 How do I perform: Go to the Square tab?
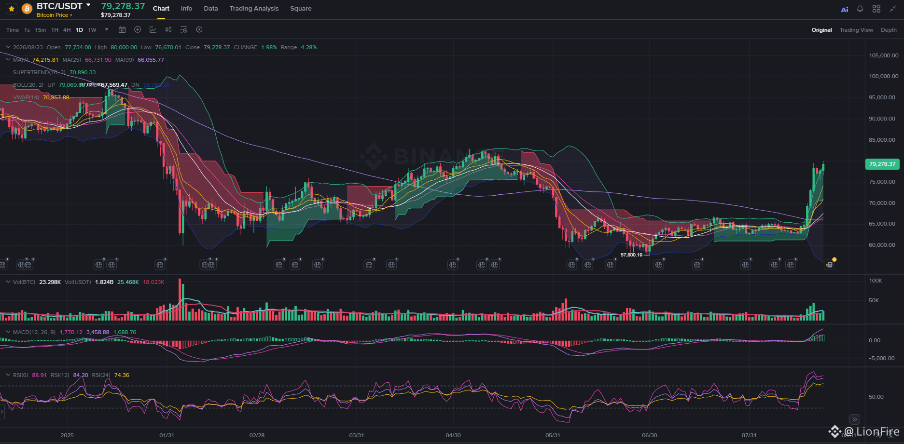pos(301,9)
